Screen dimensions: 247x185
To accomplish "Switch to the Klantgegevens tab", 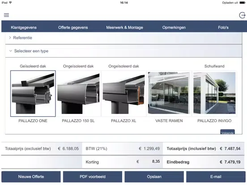I will (24, 28).
